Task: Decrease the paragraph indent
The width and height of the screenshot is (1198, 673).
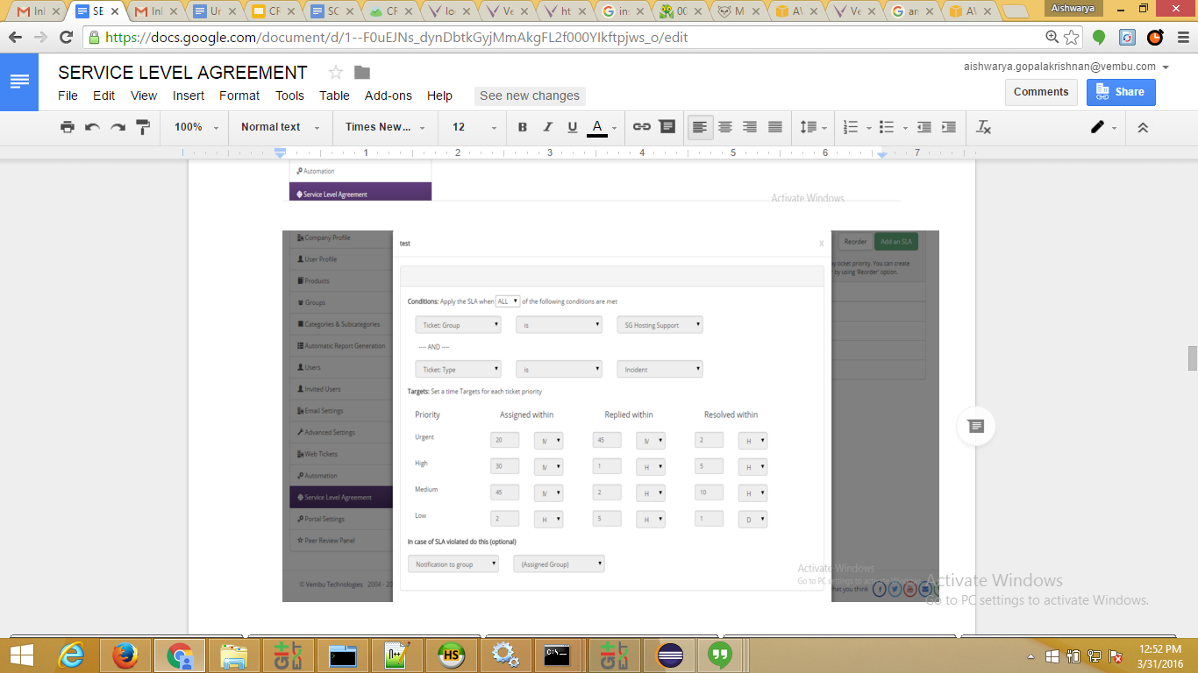Action: click(x=923, y=127)
